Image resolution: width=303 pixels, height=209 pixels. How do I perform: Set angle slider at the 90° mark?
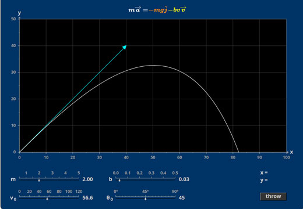pyautogui.click(x=175, y=197)
